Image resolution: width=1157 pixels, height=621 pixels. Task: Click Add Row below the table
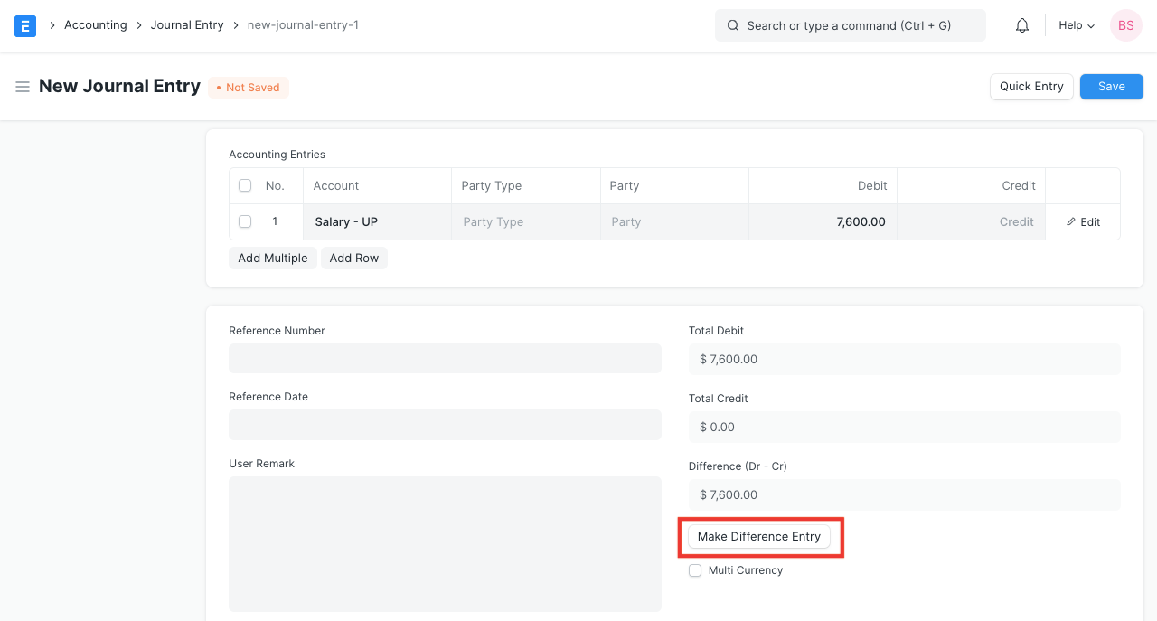pyautogui.click(x=353, y=258)
